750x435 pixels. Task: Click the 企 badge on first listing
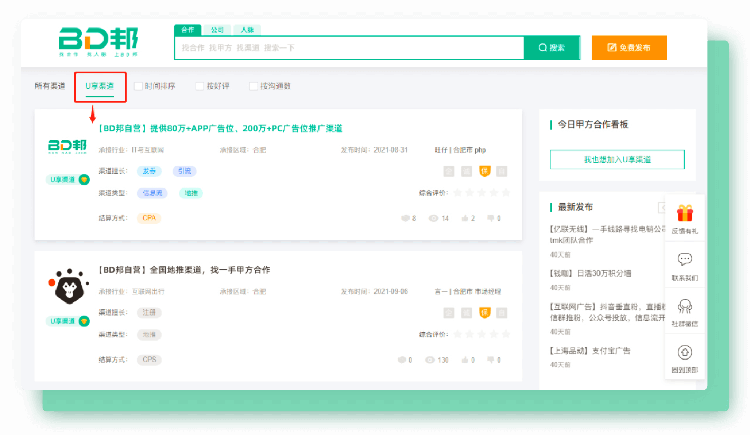point(448,171)
